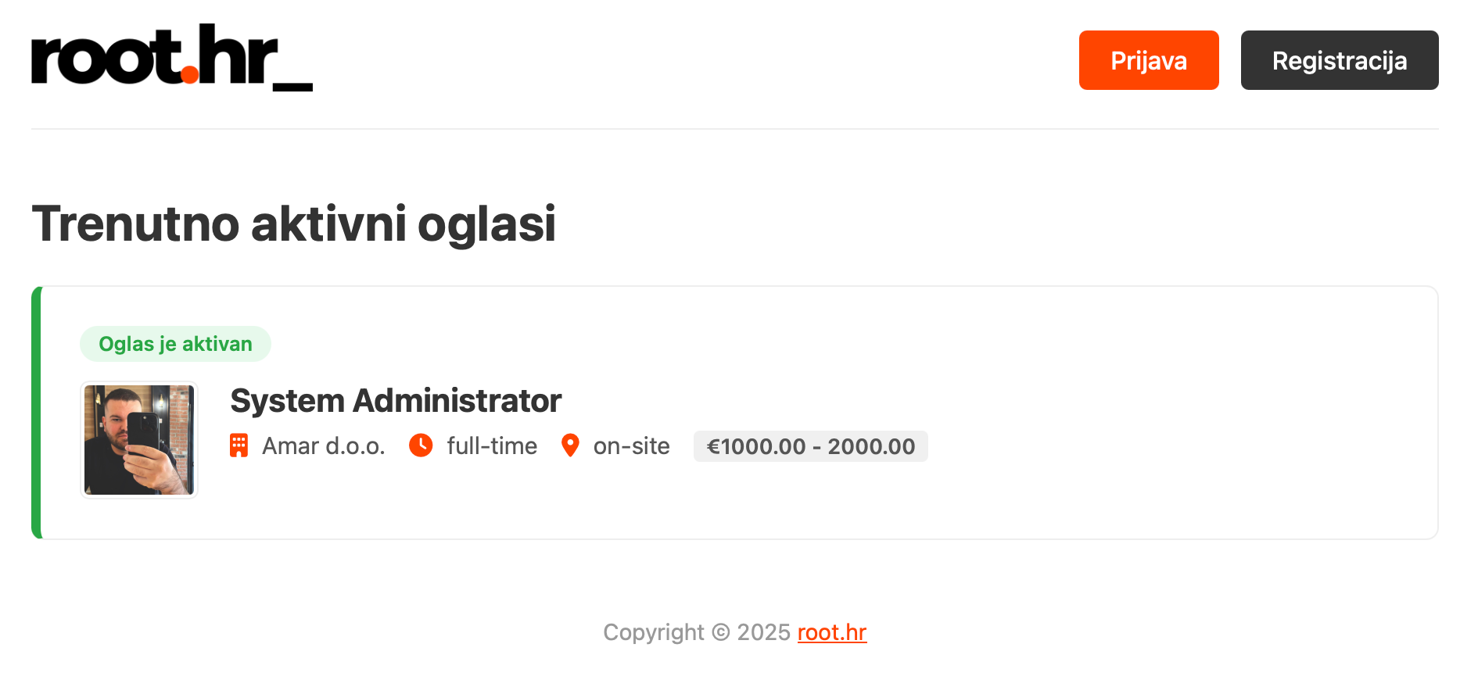Open the System Administrator job title

click(396, 401)
